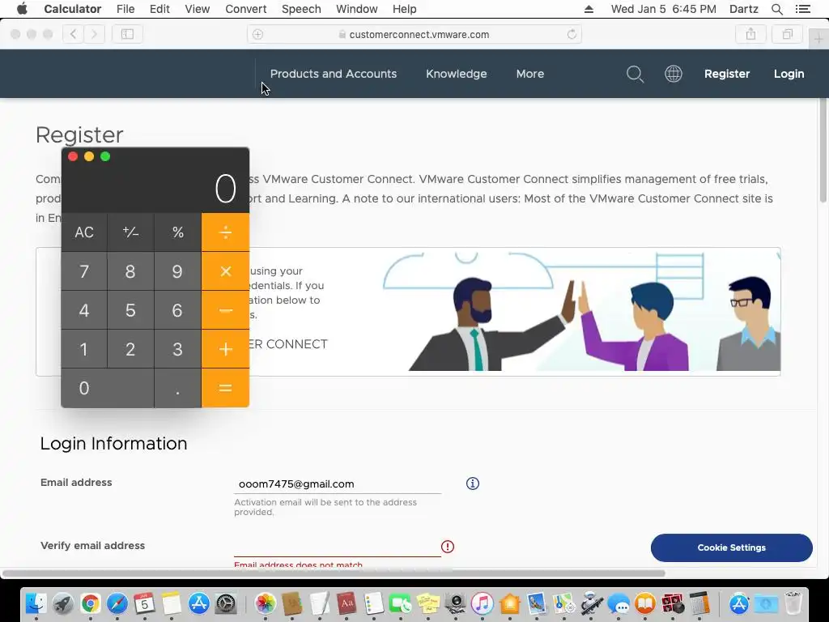Open FaceTime from the Dock
829x622 pixels.
click(401, 603)
